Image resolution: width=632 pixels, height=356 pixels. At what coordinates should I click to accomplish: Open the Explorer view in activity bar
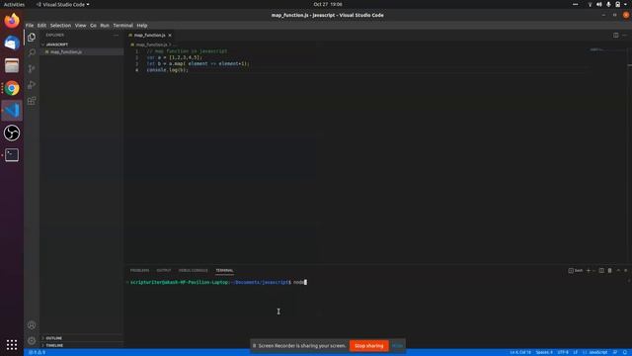pos(32,38)
